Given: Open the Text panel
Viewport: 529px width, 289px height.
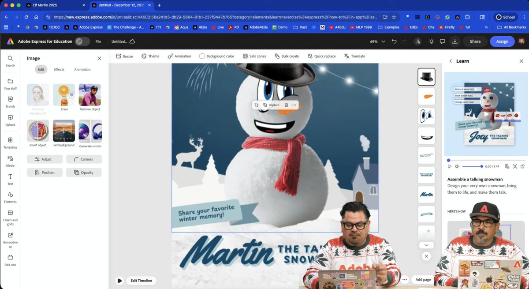Looking at the screenshot, I should click(10, 179).
